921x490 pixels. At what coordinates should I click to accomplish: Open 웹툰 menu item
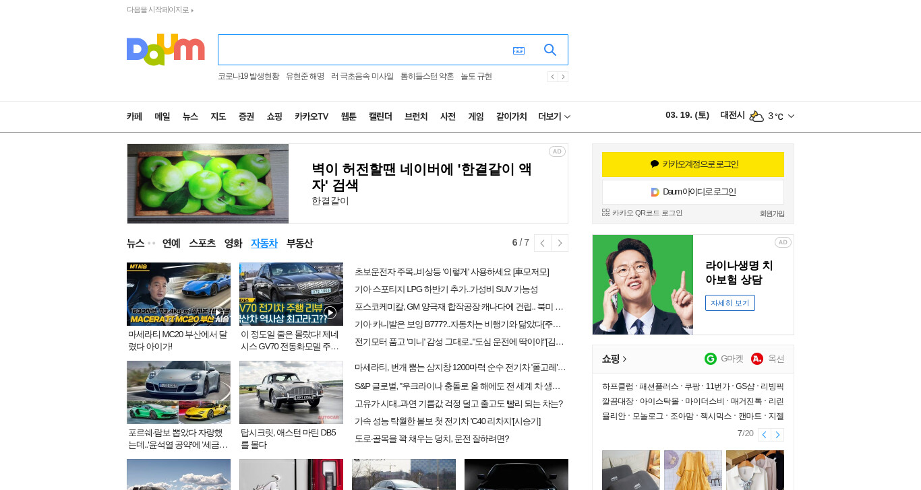click(x=349, y=116)
